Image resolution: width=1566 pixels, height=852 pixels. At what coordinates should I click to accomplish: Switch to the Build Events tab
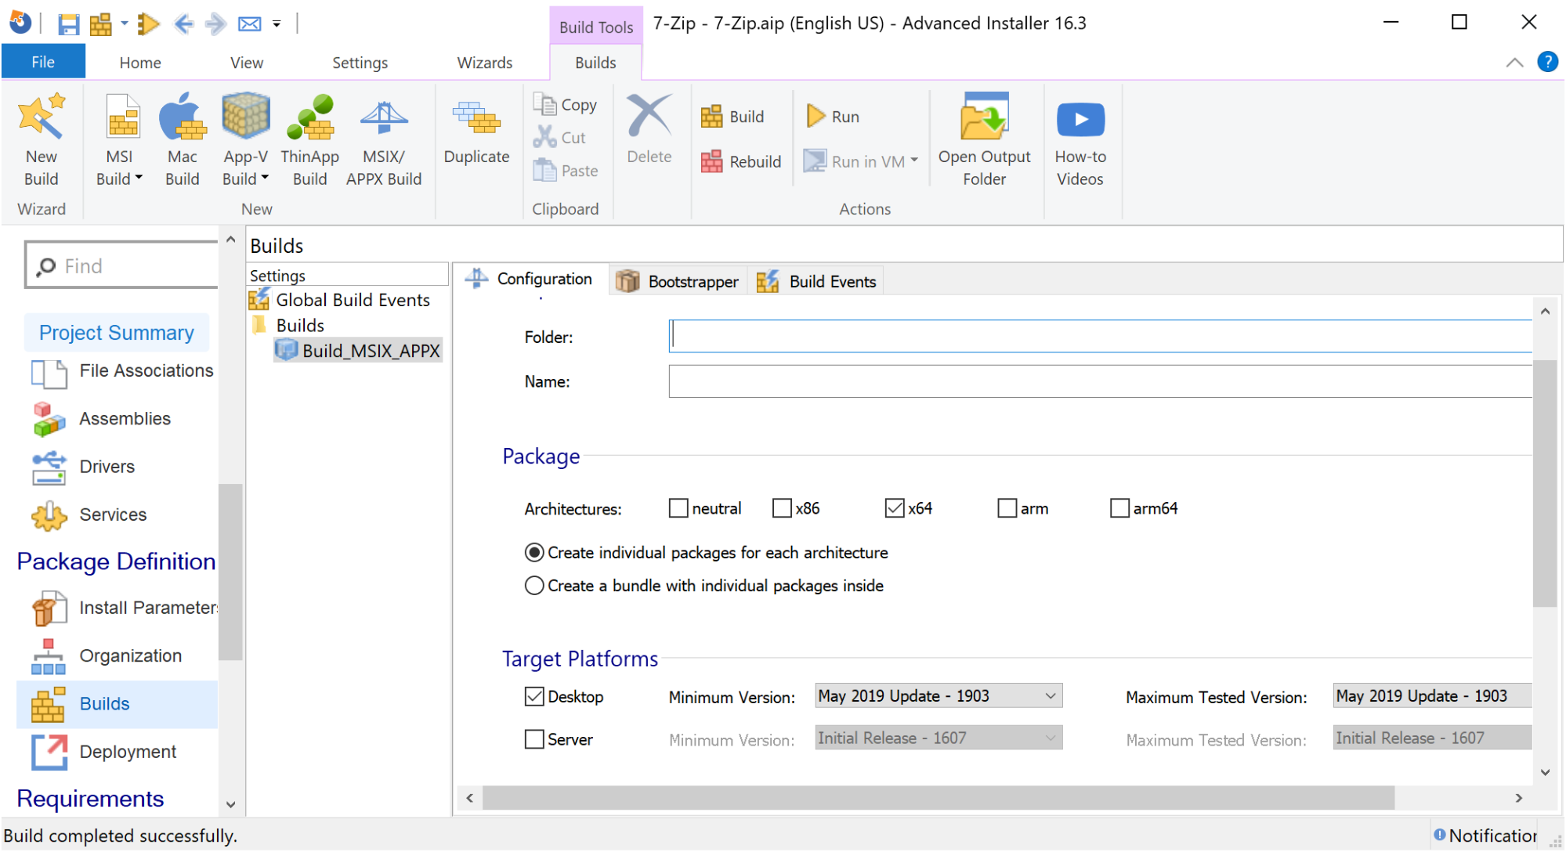pos(817,281)
